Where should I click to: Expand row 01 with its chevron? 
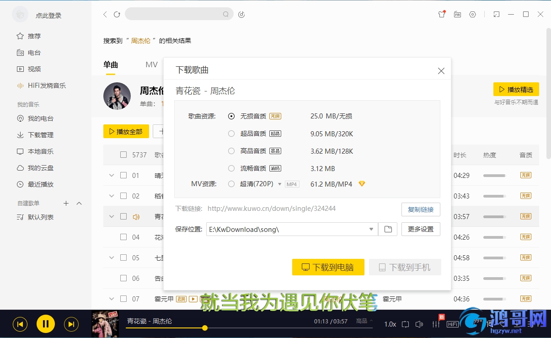pos(112,175)
